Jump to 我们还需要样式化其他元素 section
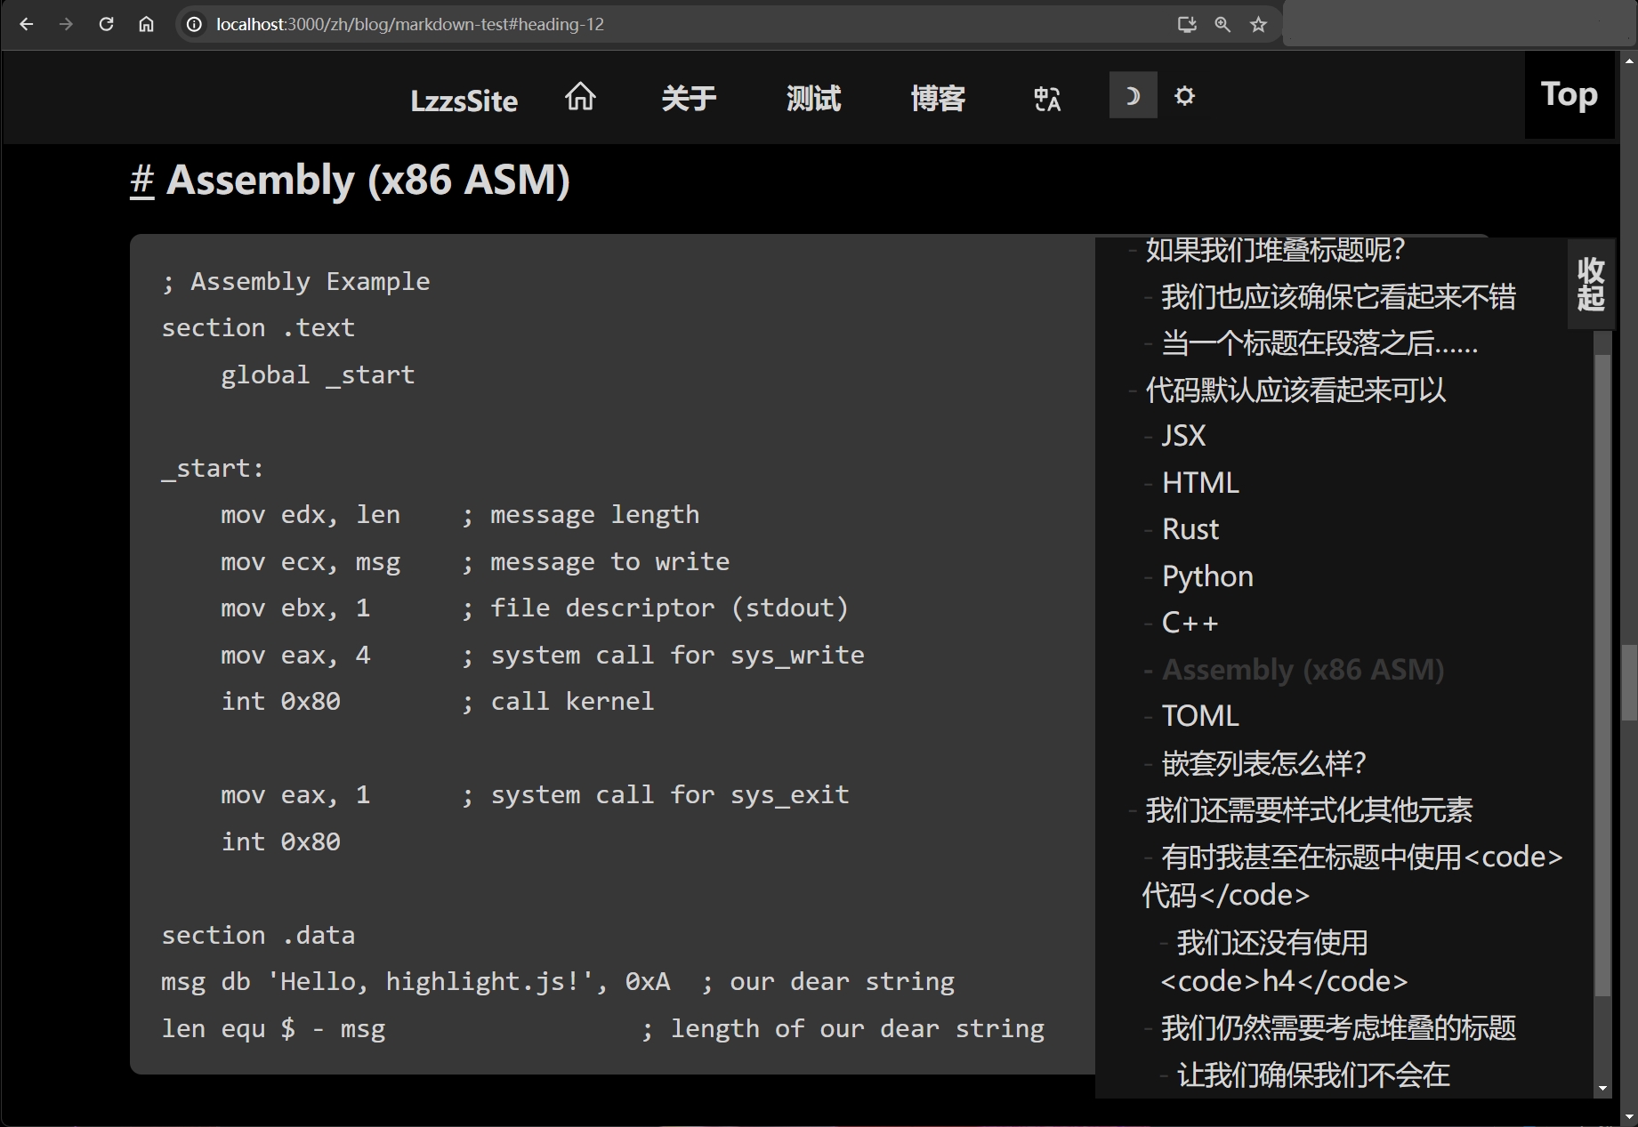This screenshot has width=1638, height=1127. coord(1309,810)
